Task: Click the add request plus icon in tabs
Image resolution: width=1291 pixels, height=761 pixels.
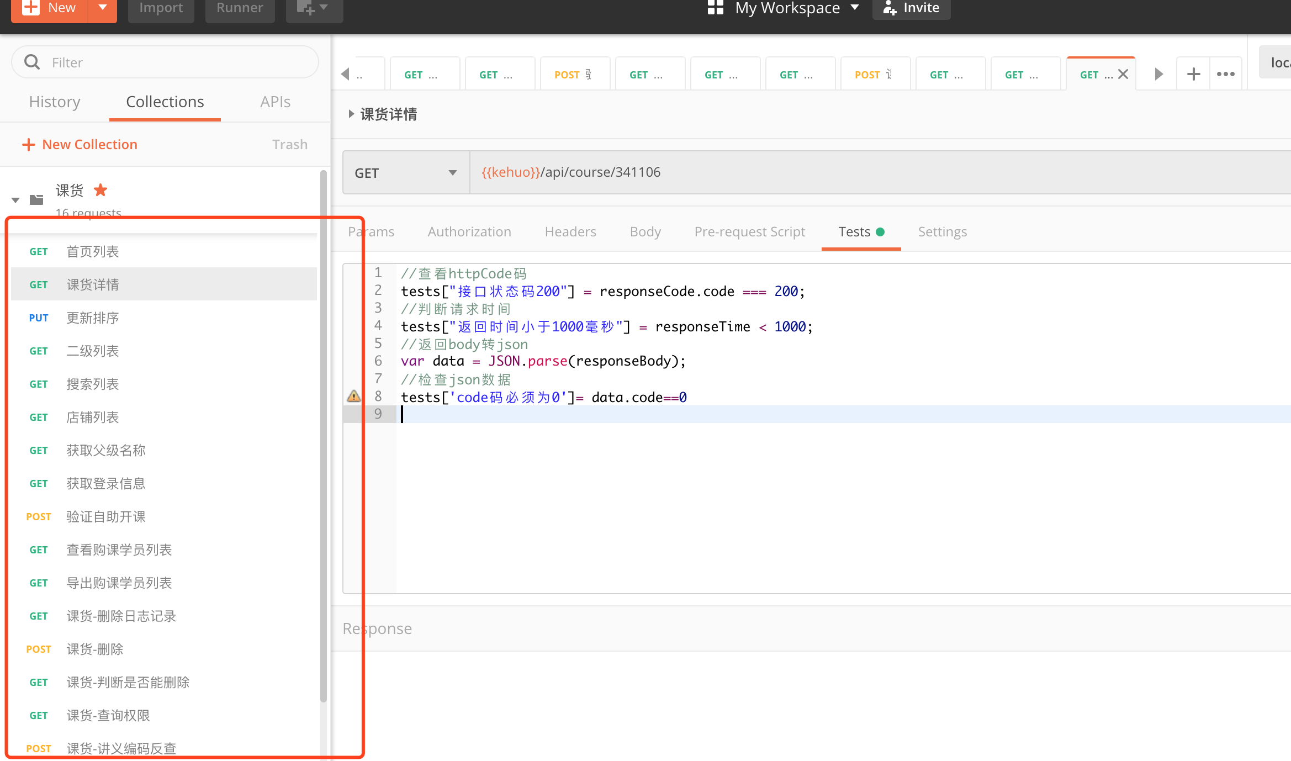Action: pos(1193,75)
